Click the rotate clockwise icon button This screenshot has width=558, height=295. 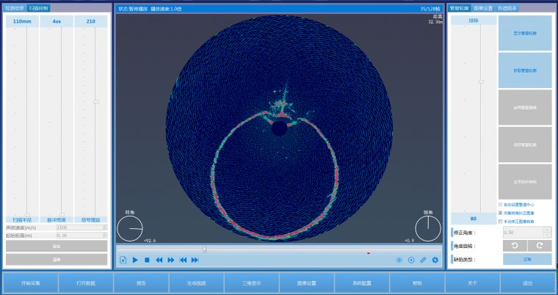coord(540,245)
